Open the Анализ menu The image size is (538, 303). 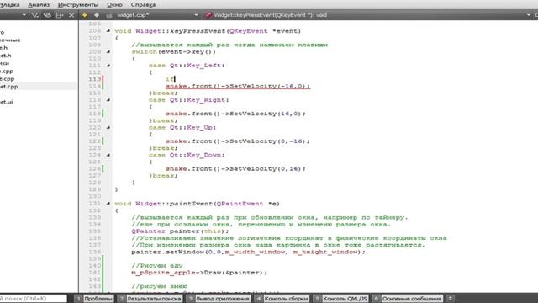click(x=39, y=5)
